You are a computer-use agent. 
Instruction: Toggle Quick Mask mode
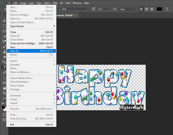pos(4,115)
